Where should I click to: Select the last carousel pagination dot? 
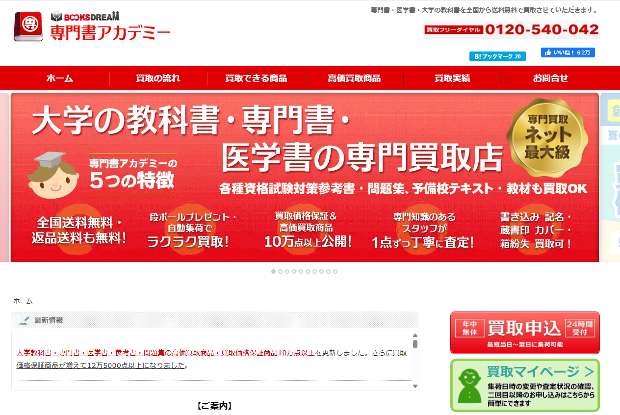click(335, 271)
